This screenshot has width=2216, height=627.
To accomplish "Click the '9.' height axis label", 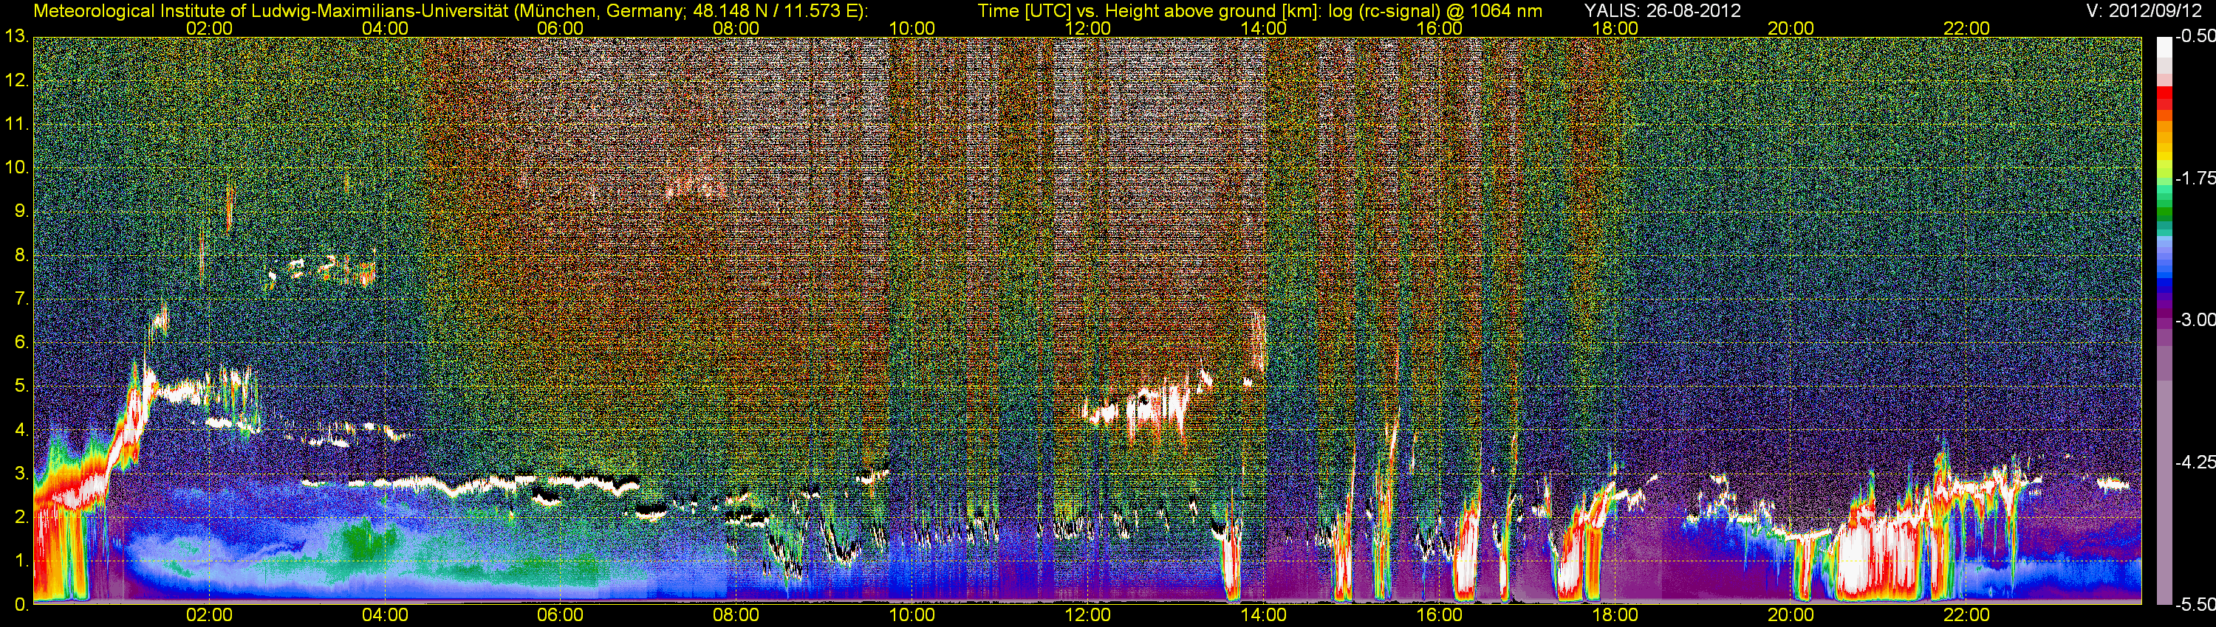I will click(21, 212).
